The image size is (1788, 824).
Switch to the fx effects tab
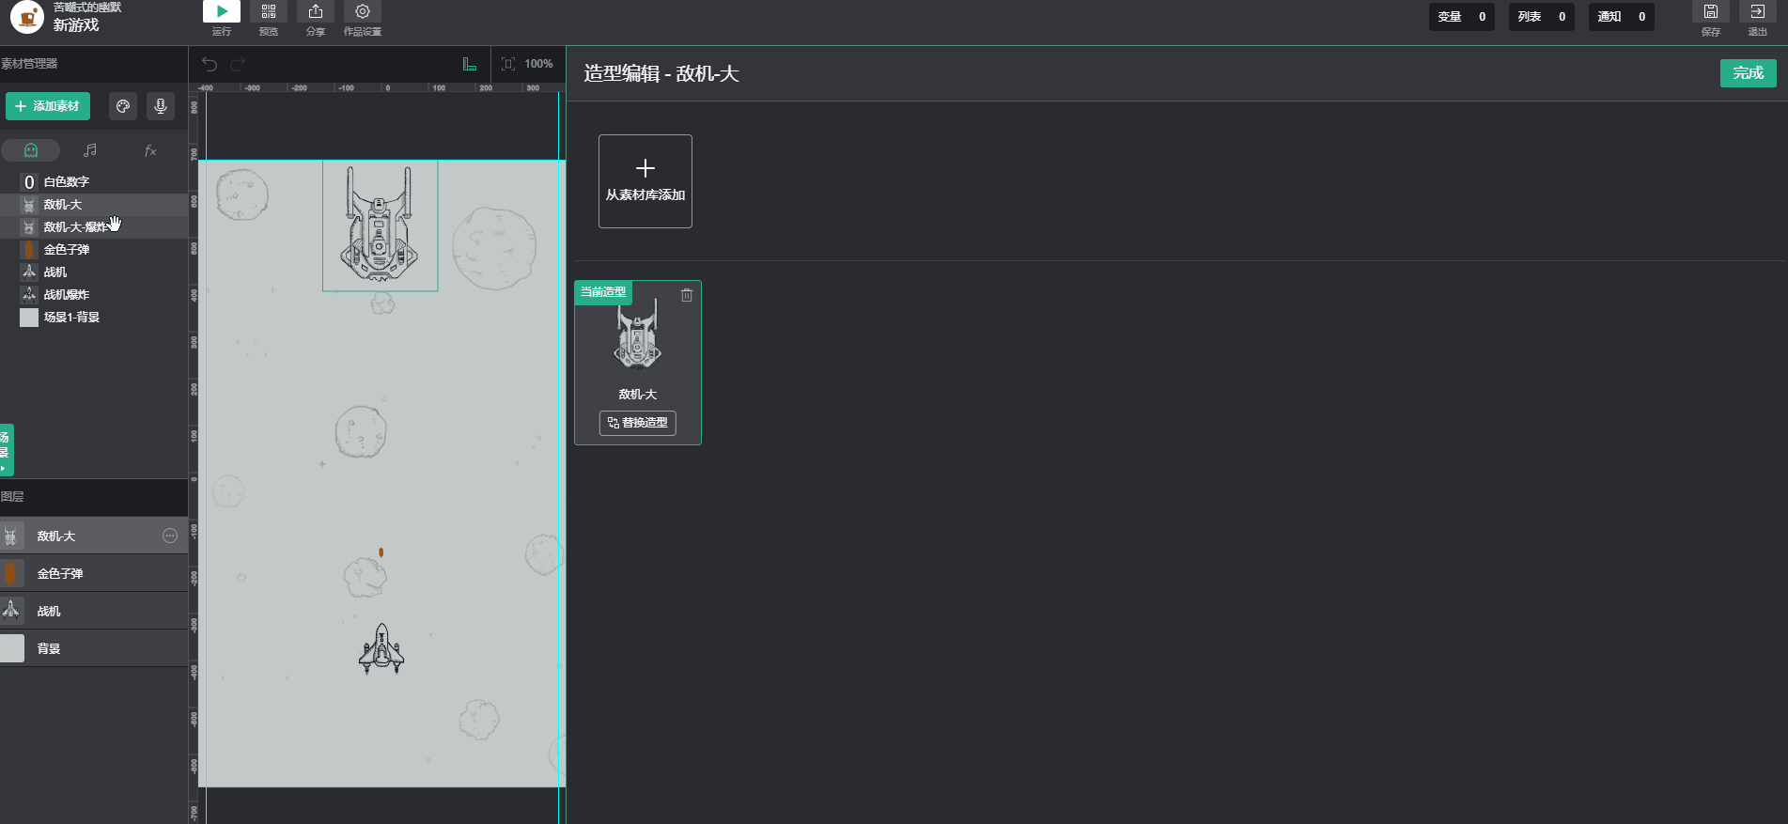[x=150, y=150]
